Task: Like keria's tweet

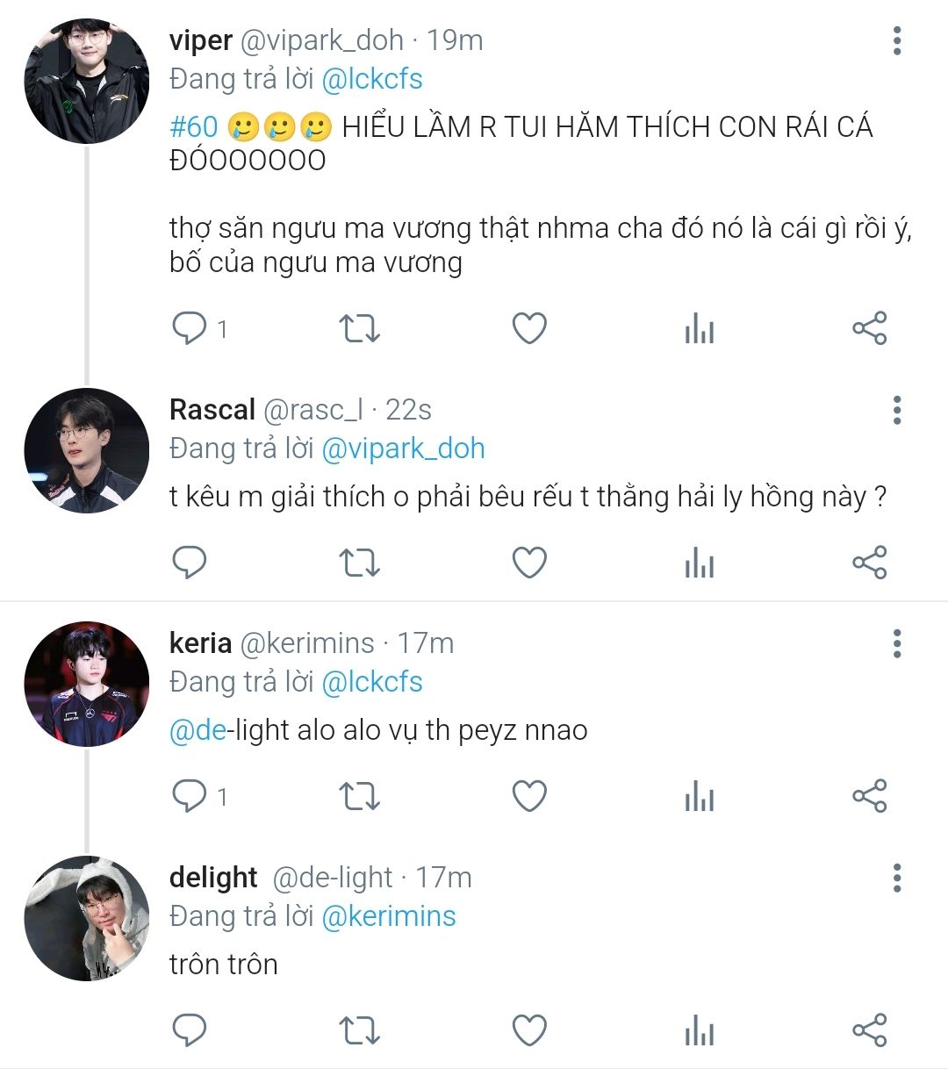Action: click(529, 797)
